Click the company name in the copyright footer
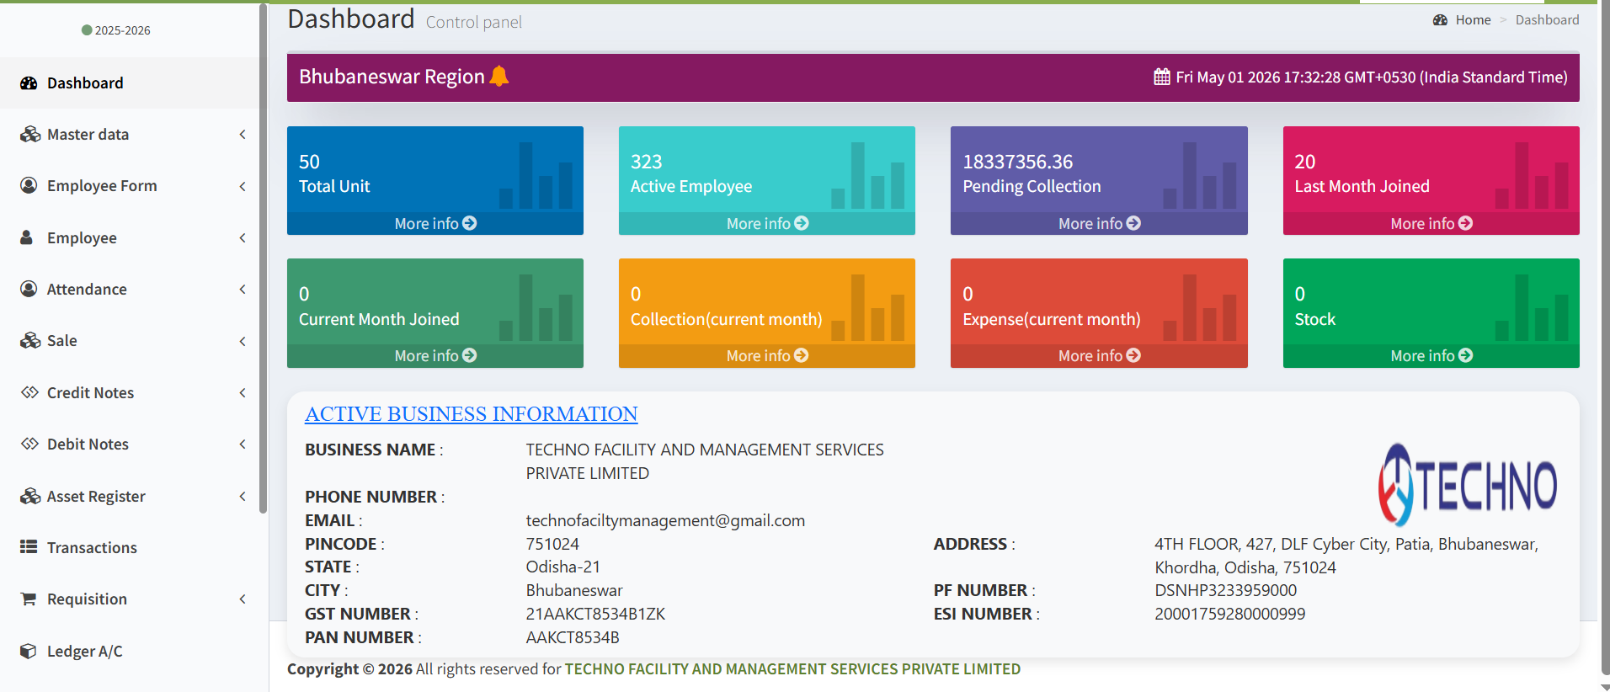The width and height of the screenshot is (1610, 692). coord(792,669)
